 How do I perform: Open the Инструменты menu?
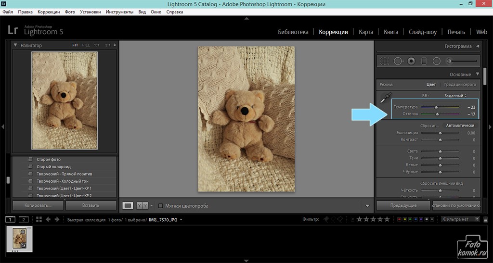(x=119, y=12)
